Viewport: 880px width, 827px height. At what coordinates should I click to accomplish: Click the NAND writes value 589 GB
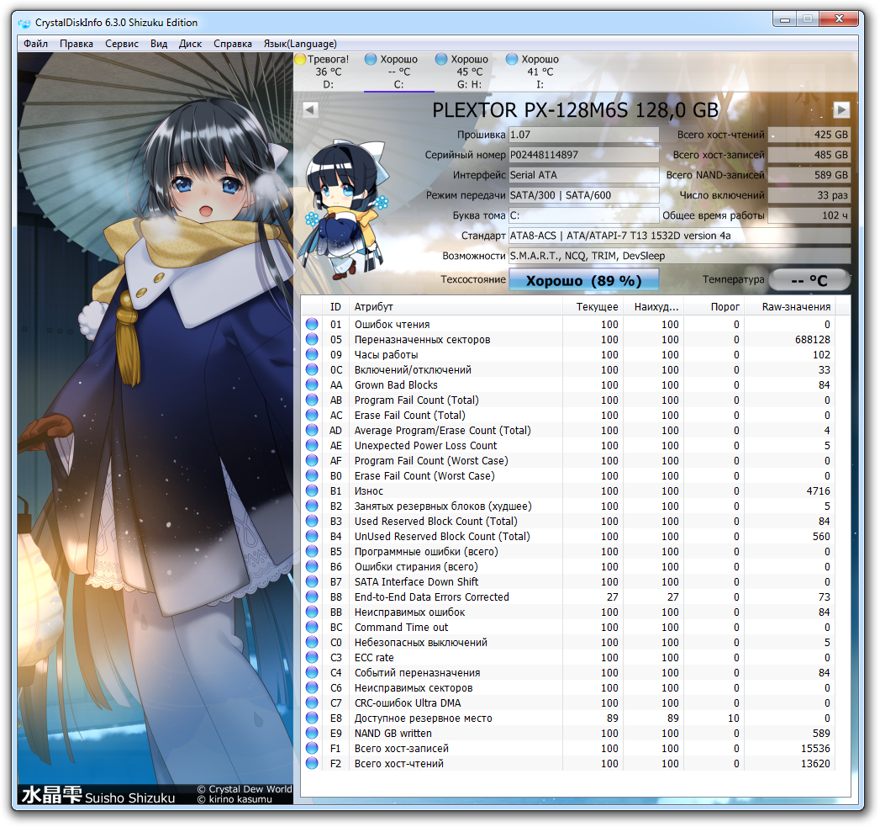pos(809,175)
